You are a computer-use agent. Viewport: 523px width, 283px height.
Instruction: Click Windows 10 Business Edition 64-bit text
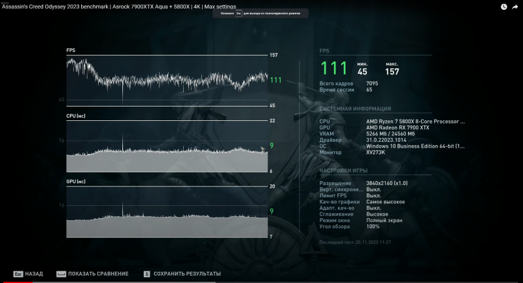coord(415,146)
